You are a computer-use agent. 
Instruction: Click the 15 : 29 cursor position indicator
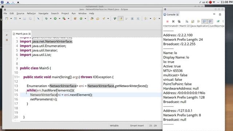(x=153, y=126)
